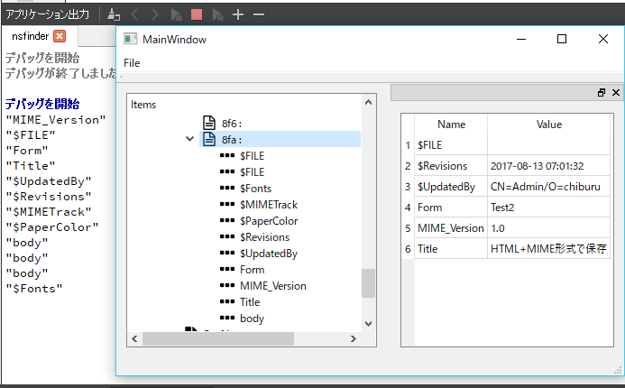This screenshot has width=625, height=388.
Task: Click the clear output broom icon
Action: (x=114, y=14)
